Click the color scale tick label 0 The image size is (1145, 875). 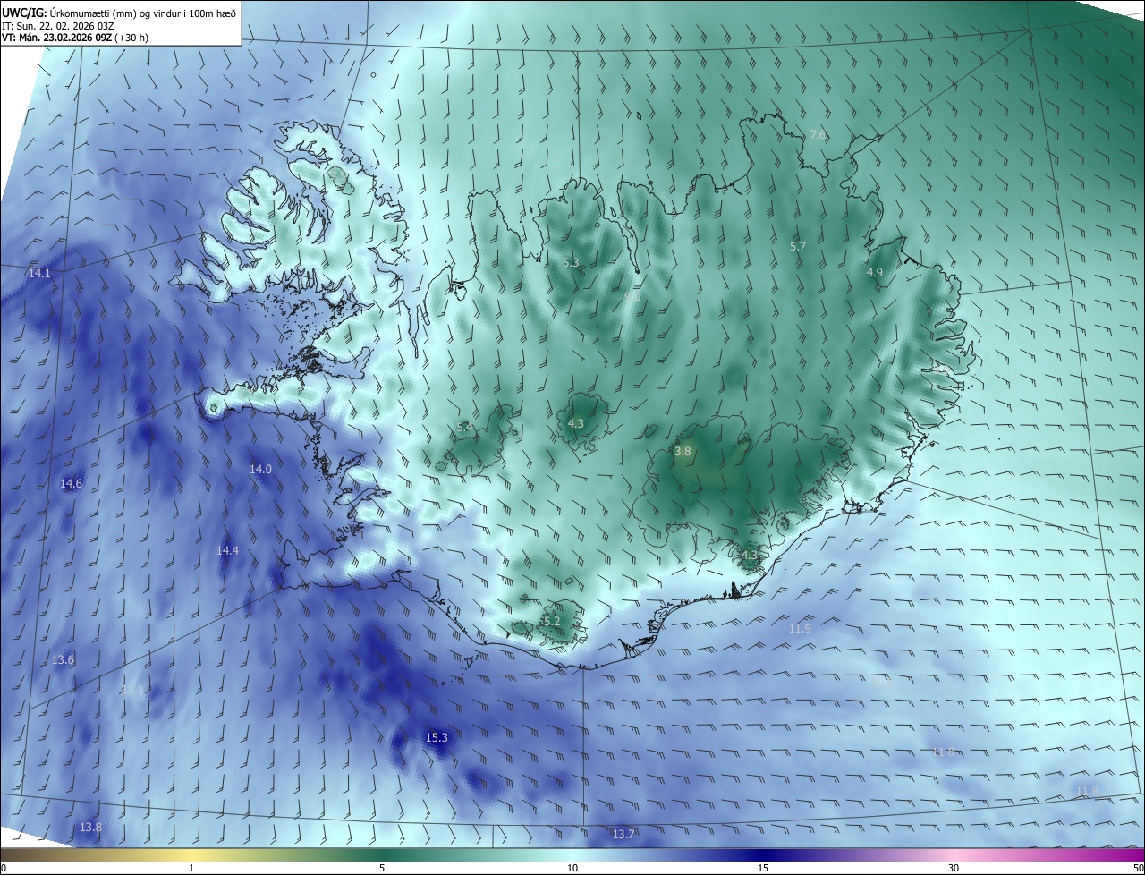tap(4, 868)
